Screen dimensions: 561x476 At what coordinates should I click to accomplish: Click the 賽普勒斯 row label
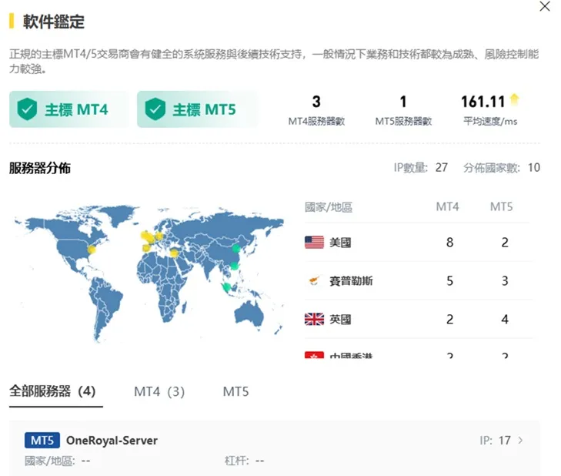click(x=351, y=281)
